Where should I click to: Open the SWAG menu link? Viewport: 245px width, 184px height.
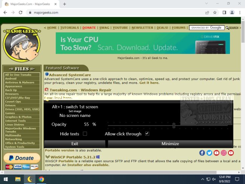pyautogui.click(x=104, y=28)
